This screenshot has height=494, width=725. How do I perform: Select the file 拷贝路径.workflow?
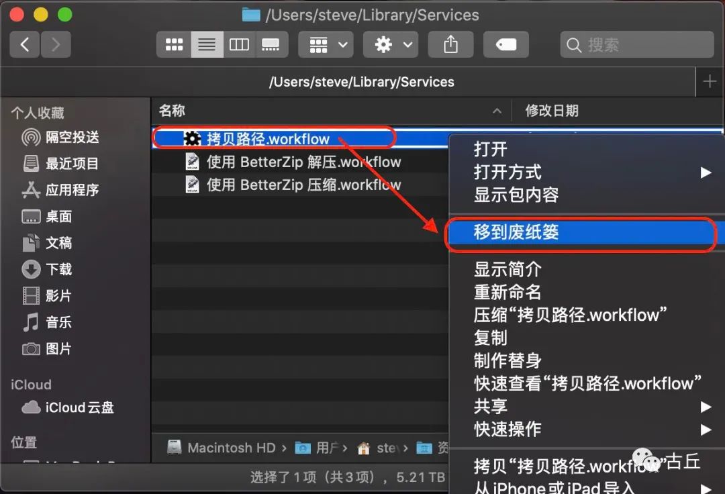pyautogui.click(x=268, y=139)
